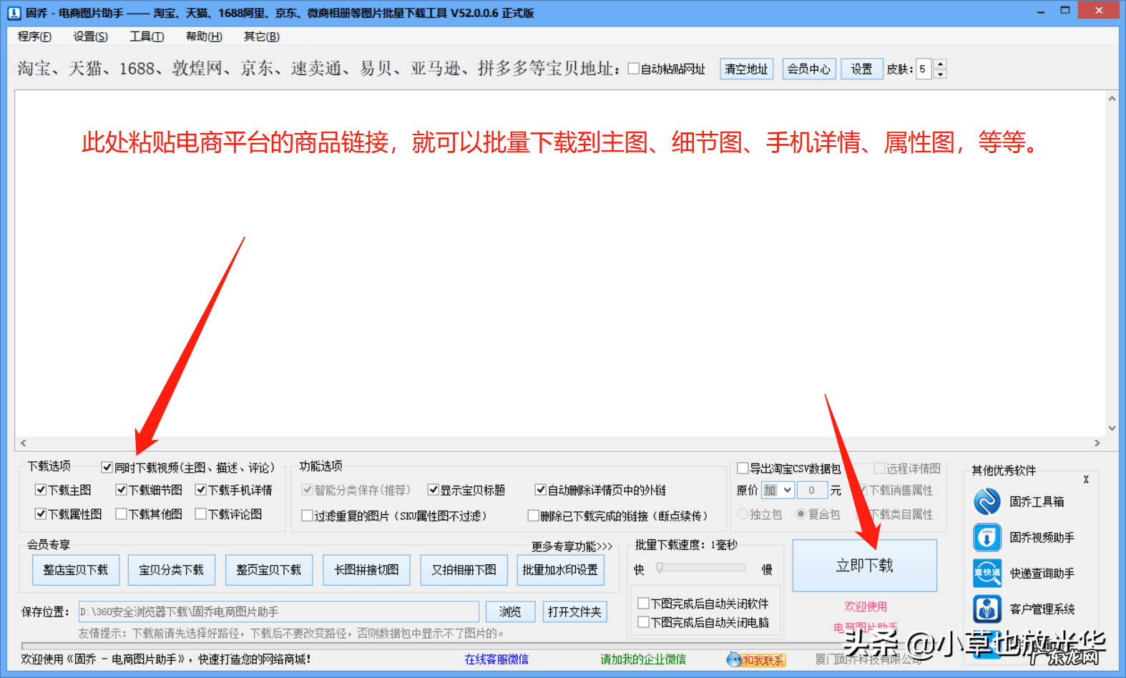The width and height of the screenshot is (1126, 678).
Task: Click the 清空地址 button
Action: pyautogui.click(x=746, y=69)
